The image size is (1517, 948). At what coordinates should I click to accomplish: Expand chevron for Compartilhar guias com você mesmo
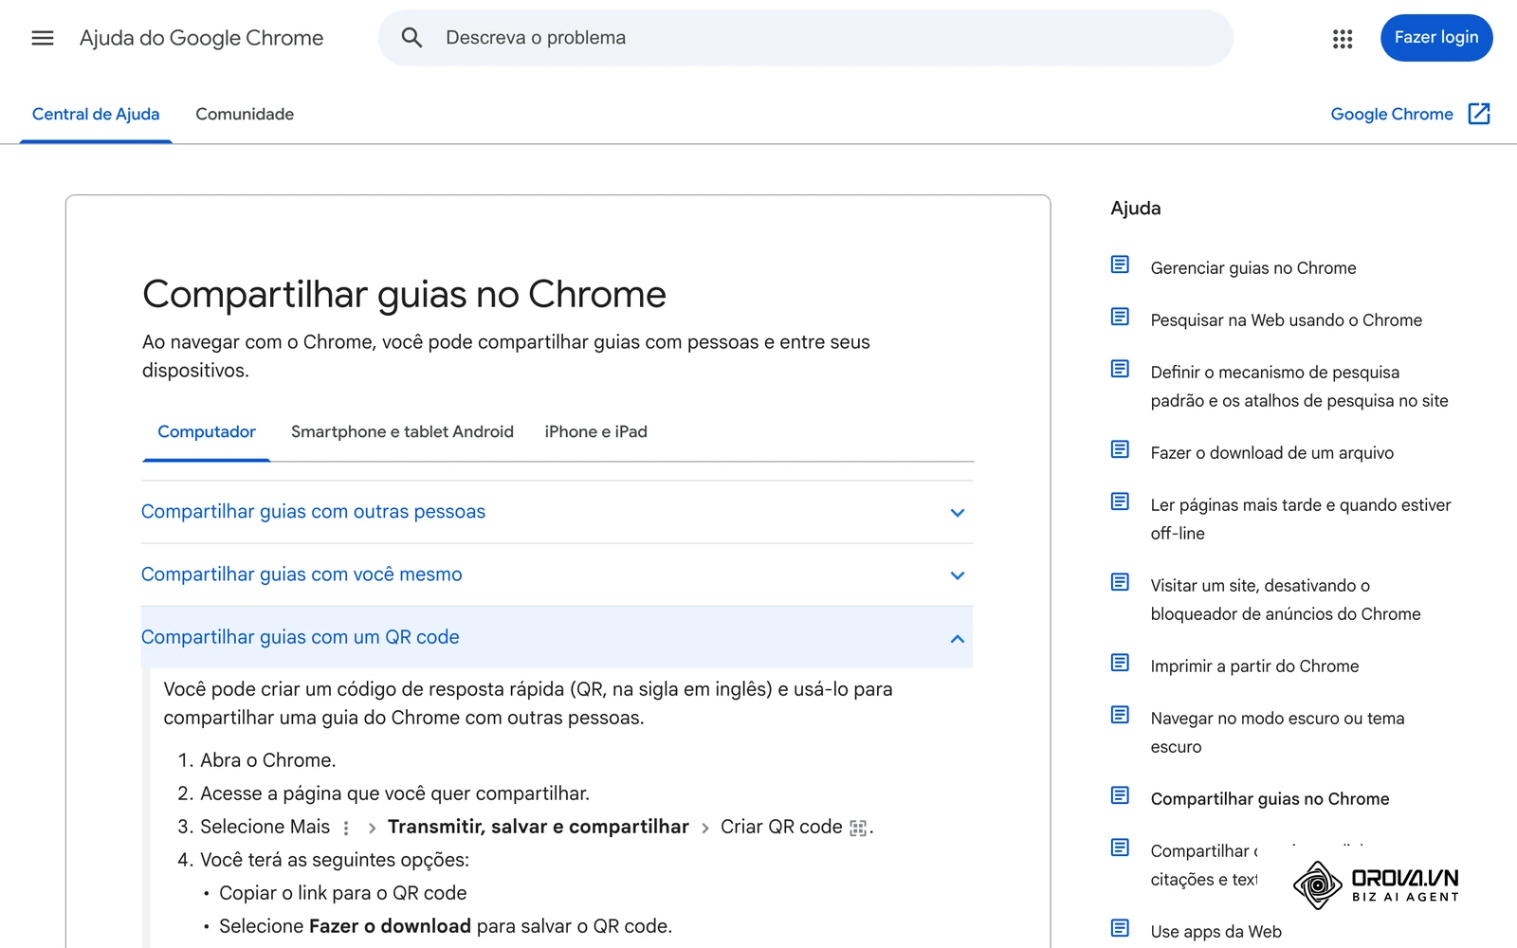click(958, 575)
